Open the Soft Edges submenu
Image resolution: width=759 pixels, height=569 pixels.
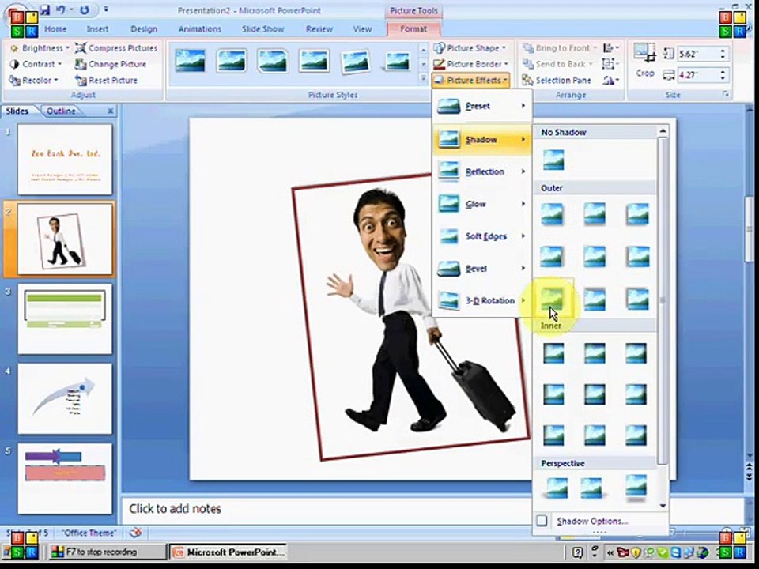(x=482, y=236)
